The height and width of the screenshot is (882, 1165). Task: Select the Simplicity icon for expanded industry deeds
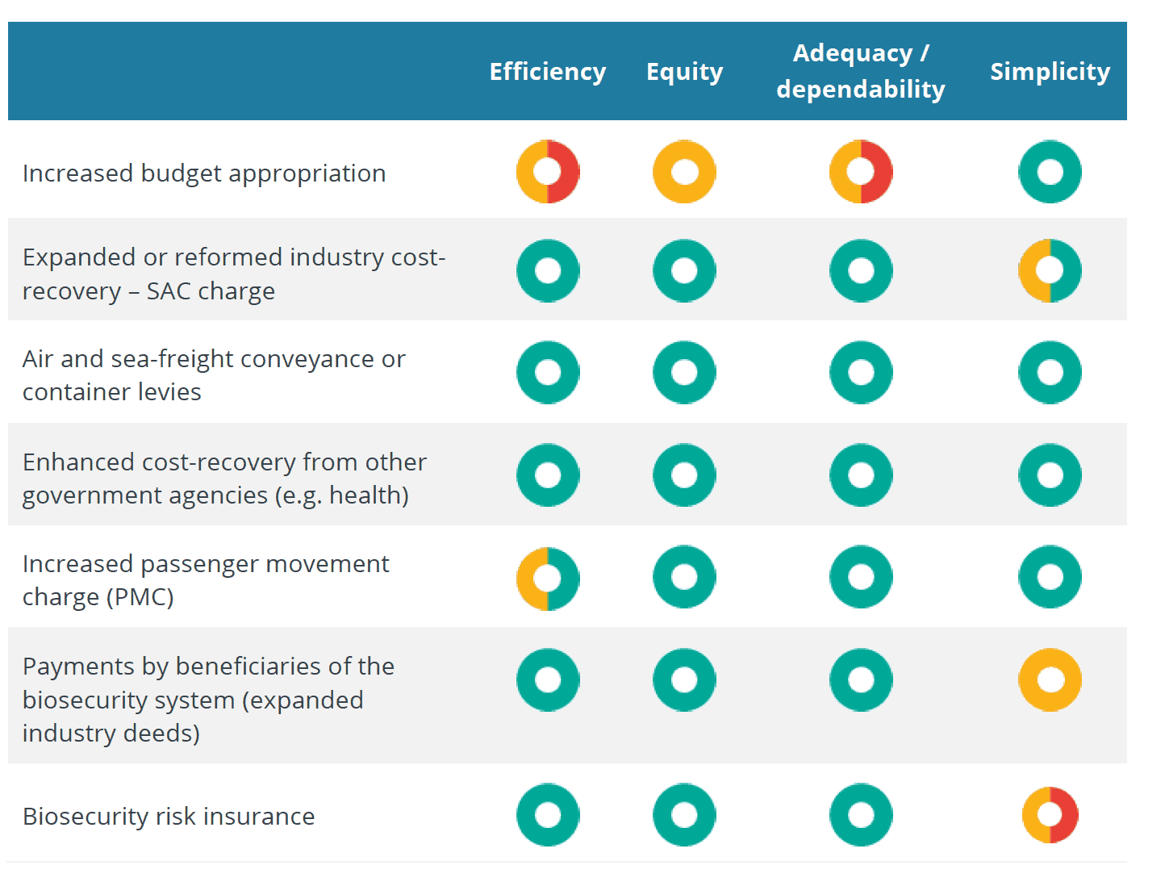(1050, 679)
